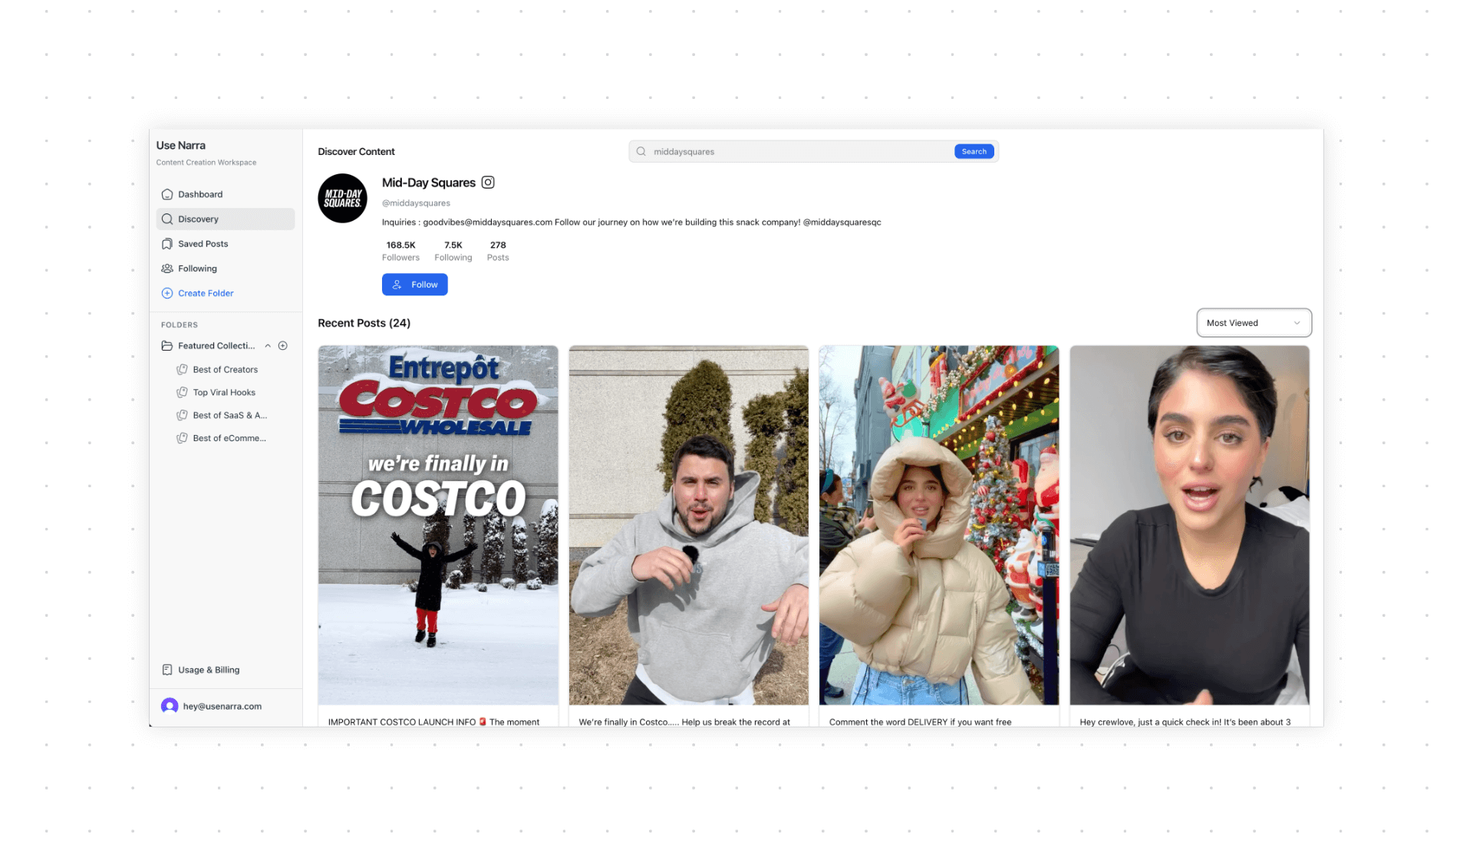Open the Costco snow post thumbnail
This screenshot has height=844, width=1473.
(x=438, y=525)
